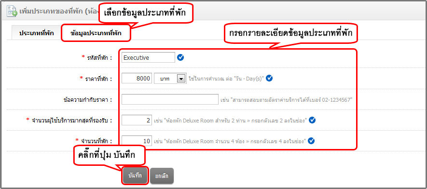Select the ข้อมูลประเภทที่พัก tab
This screenshot has width=427, height=189.
point(96,33)
